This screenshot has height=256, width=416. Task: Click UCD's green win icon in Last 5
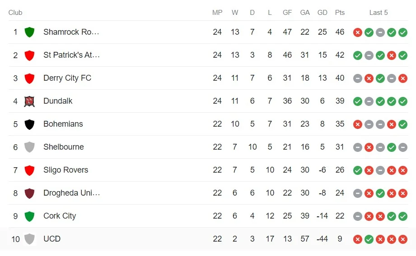click(x=369, y=239)
